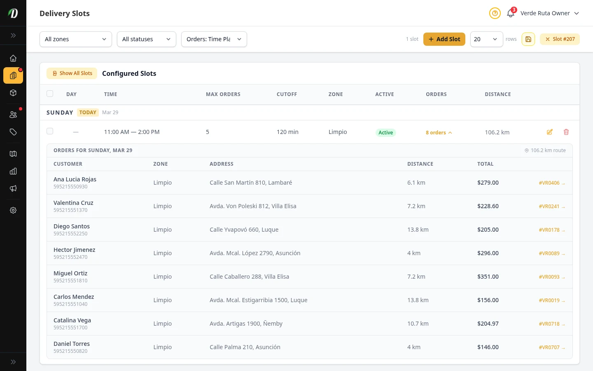Image resolution: width=593 pixels, height=371 pixels.
Task: Open the zones map icon in the sidebar
Action: pos(13,153)
